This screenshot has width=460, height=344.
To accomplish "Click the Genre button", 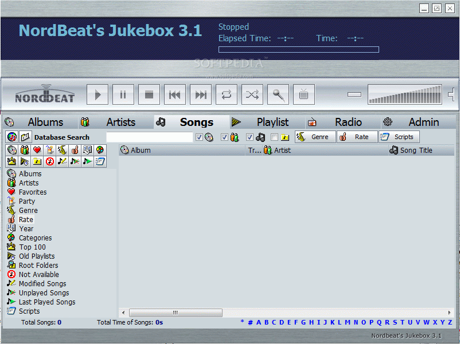I will (x=315, y=137).
